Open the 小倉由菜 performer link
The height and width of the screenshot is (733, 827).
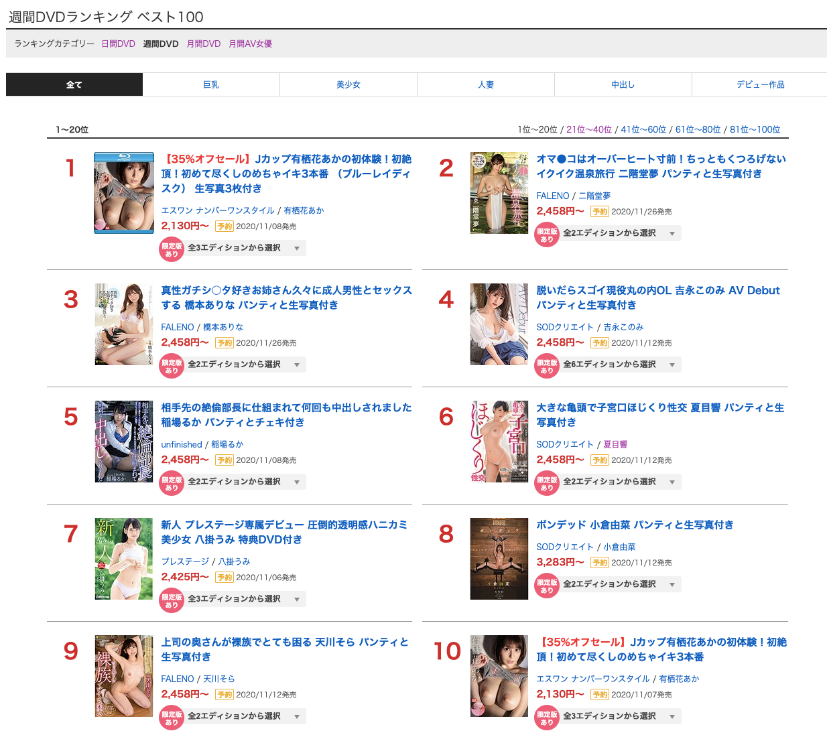[x=619, y=547]
